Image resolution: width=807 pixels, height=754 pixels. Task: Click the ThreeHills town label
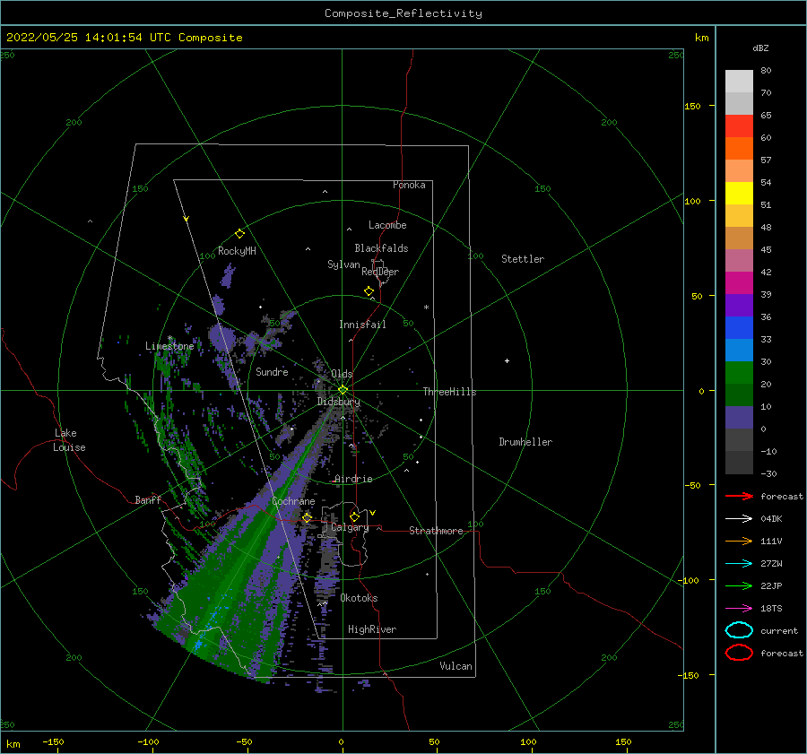(x=449, y=392)
